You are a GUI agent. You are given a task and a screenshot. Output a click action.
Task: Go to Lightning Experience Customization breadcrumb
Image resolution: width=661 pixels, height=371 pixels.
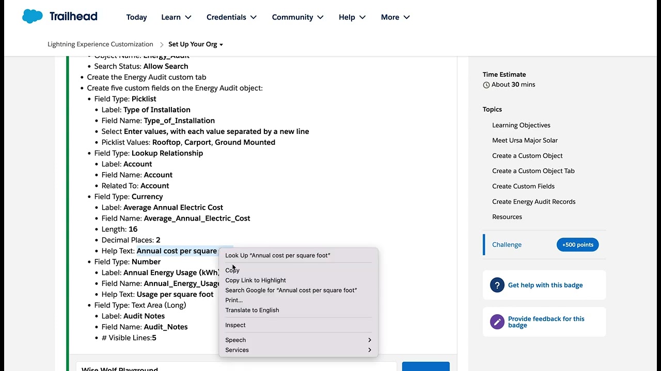pos(100,44)
